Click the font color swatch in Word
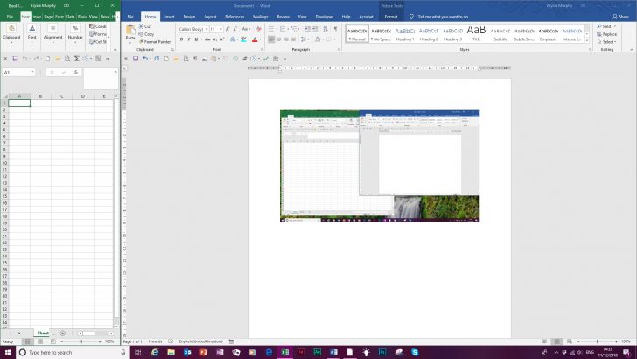Screen dimensions: 637x359 coord(255,39)
